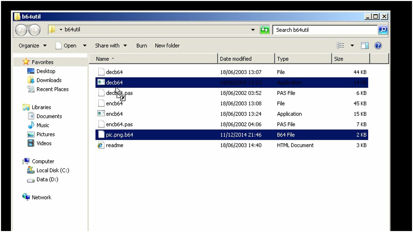Open the address bar history dropdown arrow
This screenshot has width=413, height=232.
[x=253, y=30]
